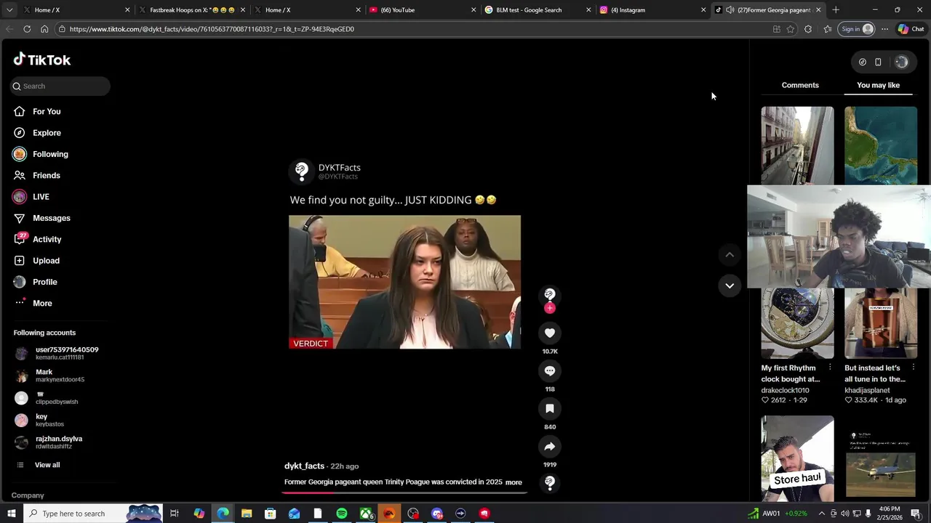Switch to the Instagram browser tab
The width and height of the screenshot is (931, 523).
(652, 10)
